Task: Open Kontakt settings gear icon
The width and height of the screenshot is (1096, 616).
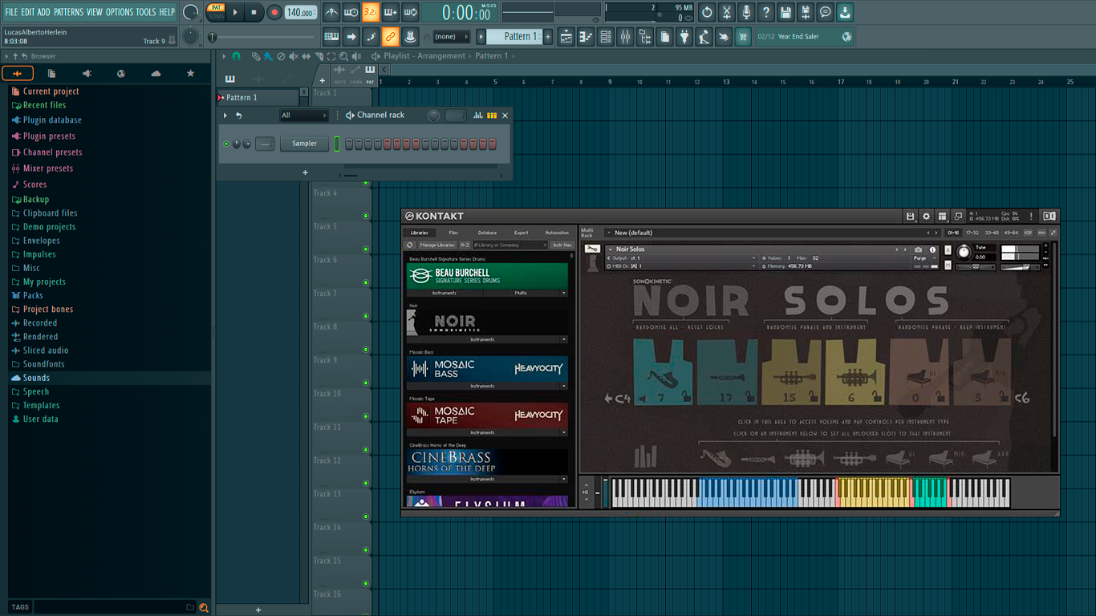Action: coord(926,217)
